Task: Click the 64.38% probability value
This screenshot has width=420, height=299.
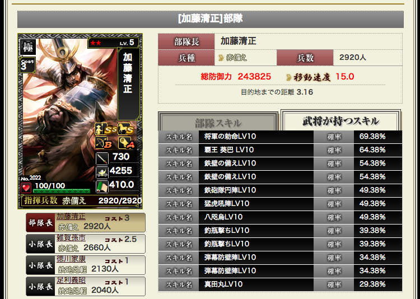Action: 372,149
